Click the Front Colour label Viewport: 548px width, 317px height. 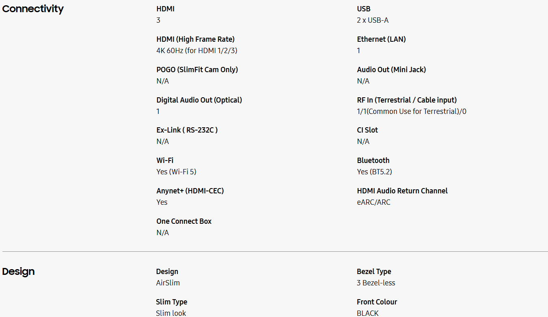pyautogui.click(x=377, y=302)
